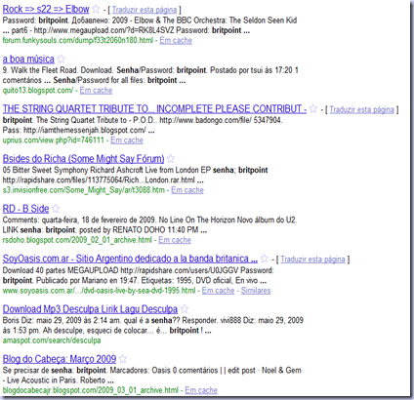Screen dimensions: 414x400
Task: Star The String Quartet Tribute result
Action: 313,108
